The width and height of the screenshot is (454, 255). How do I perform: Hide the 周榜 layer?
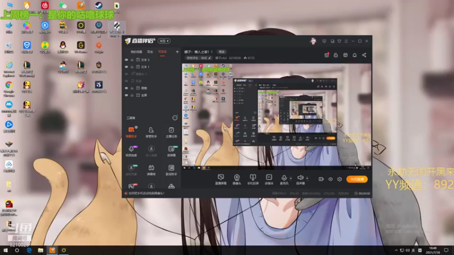click(126, 88)
